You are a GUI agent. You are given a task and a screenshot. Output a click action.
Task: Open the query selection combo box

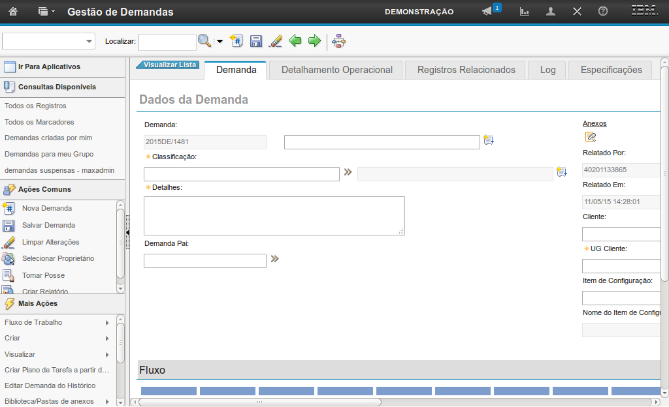pos(48,41)
